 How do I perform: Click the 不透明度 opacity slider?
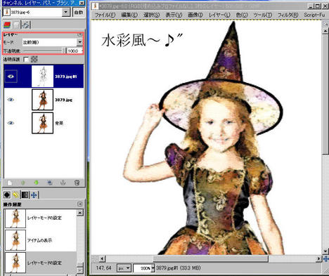click(x=44, y=51)
